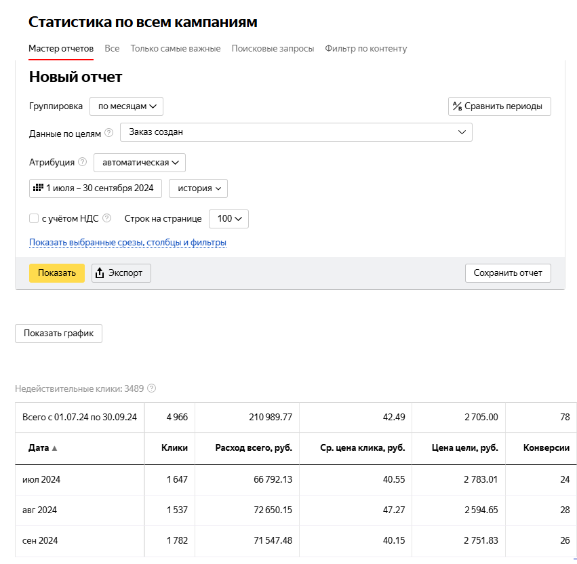Select the Фильтр по контенту tab
The height and width of the screenshot is (564, 577).
coord(365,49)
